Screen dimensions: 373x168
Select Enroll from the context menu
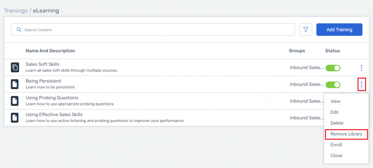(x=336, y=145)
